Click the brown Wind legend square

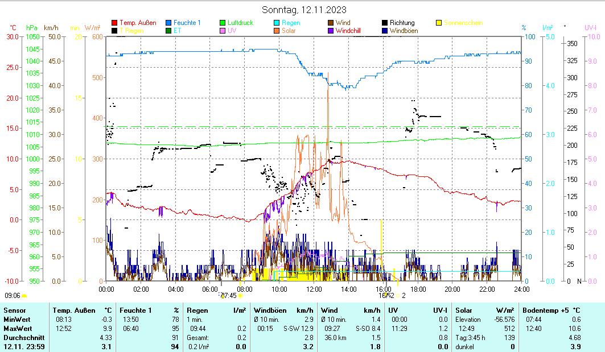pyautogui.click(x=331, y=23)
